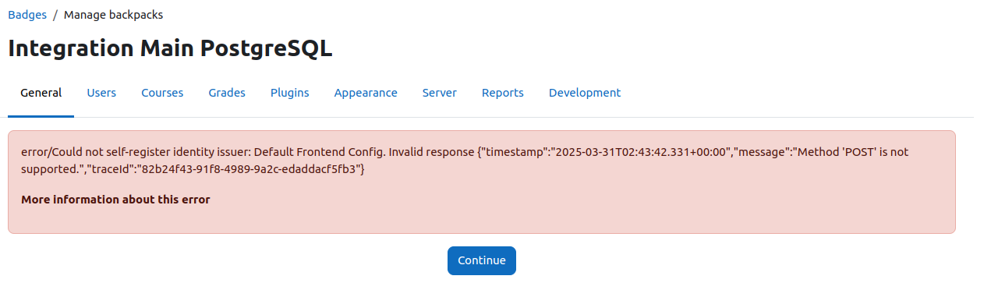This screenshot has height=290, width=991.
Task: Click the Integration Main PostgreSQL heading
Action: click(170, 48)
